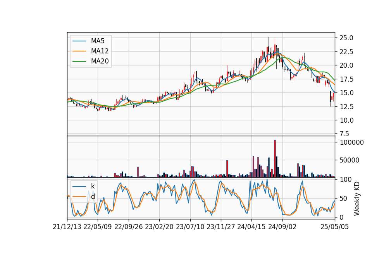The image size is (372, 267).
Task: Click the 22.5 price axis label
Action: (346, 51)
